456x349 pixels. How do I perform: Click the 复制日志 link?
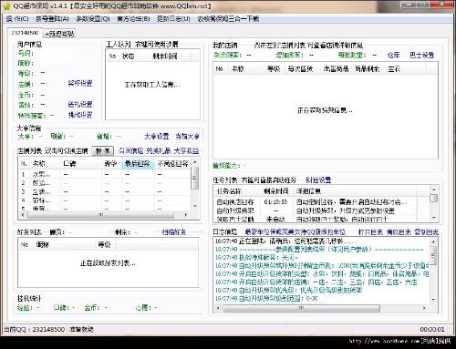tap(426, 232)
